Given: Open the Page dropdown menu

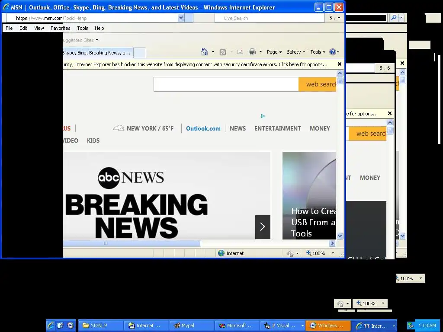Looking at the screenshot, I should [x=274, y=52].
